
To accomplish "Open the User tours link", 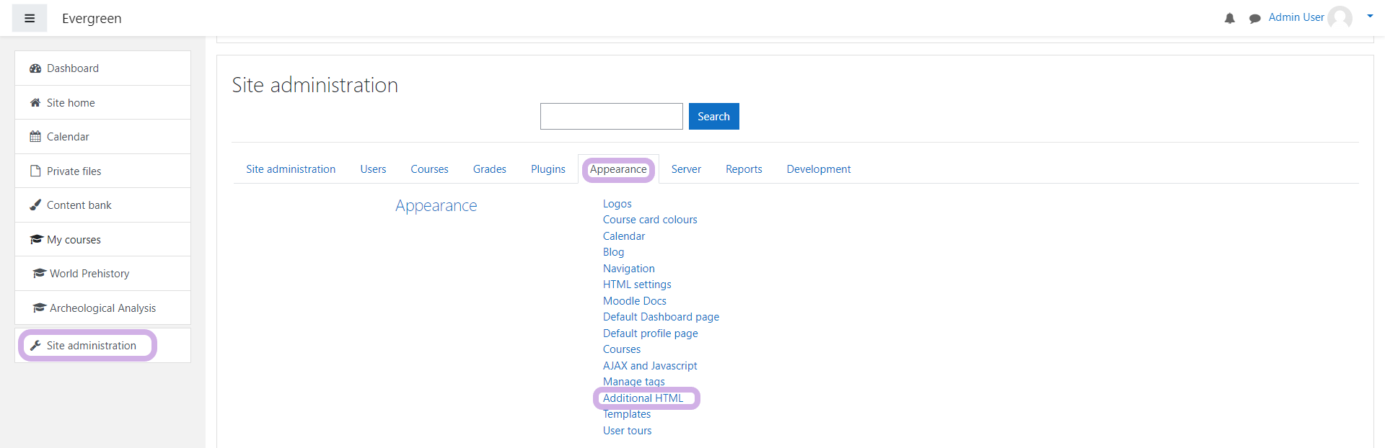I will tap(627, 431).
